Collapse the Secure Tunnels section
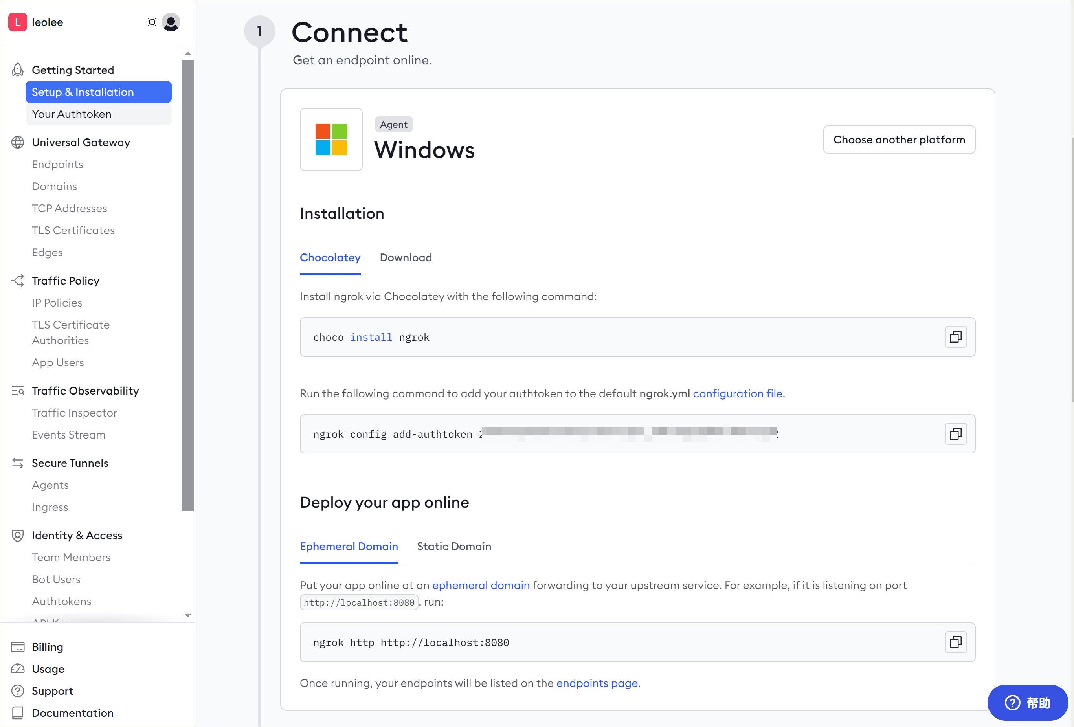This screenshot has width=1074, height=727. click(70, 463)
